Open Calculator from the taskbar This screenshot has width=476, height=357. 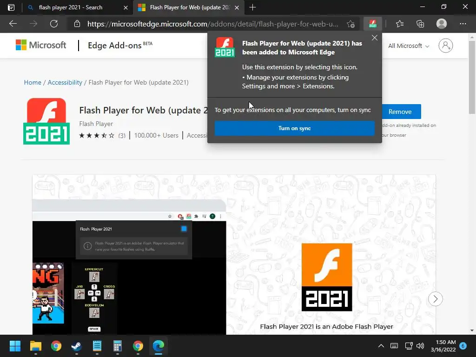pyautogui.click(x=117, y=346)
